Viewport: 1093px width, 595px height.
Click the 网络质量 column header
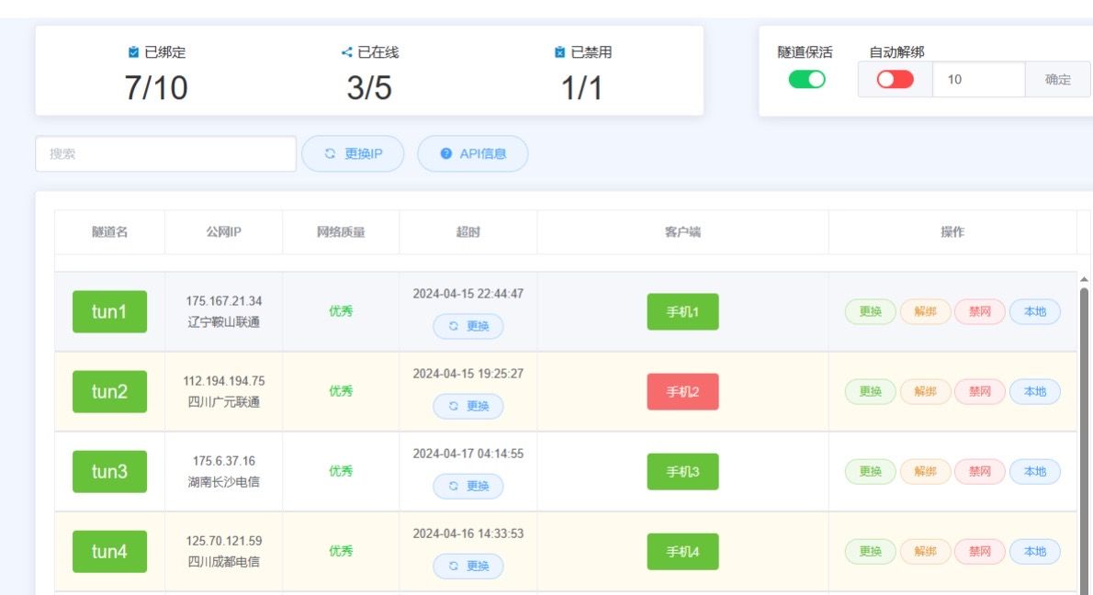tap(341, 232)
